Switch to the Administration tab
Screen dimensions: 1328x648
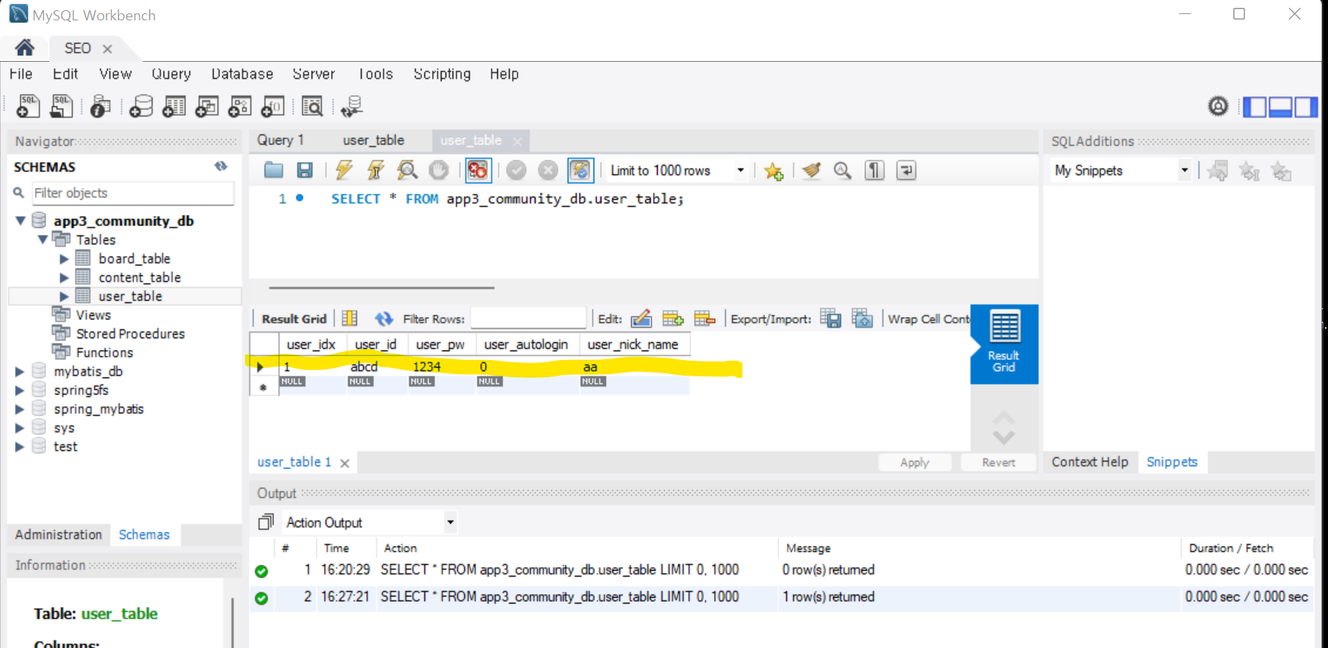click(59, 535)
